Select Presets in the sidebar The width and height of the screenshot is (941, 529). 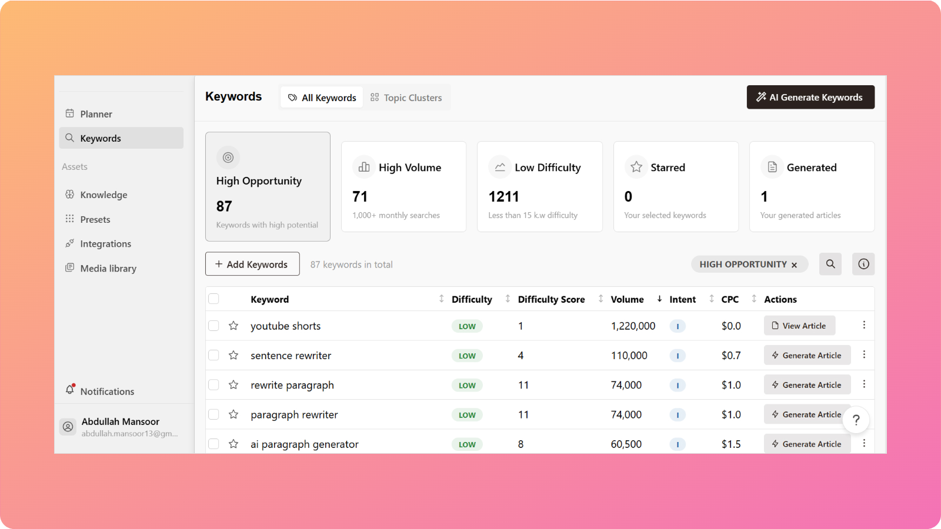[x=95, y=219]
